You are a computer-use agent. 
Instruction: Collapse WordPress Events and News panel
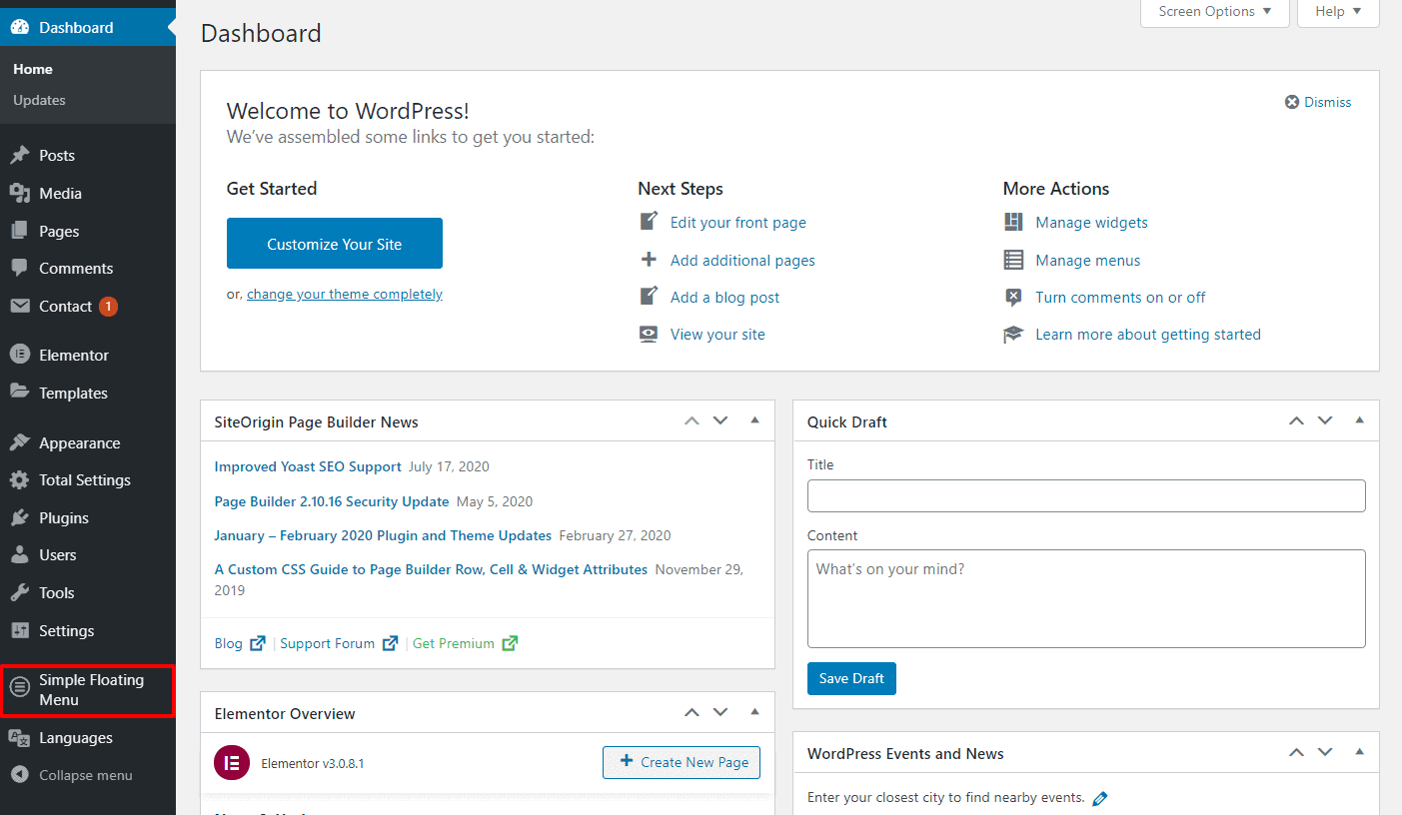[x=1359, y=752]
